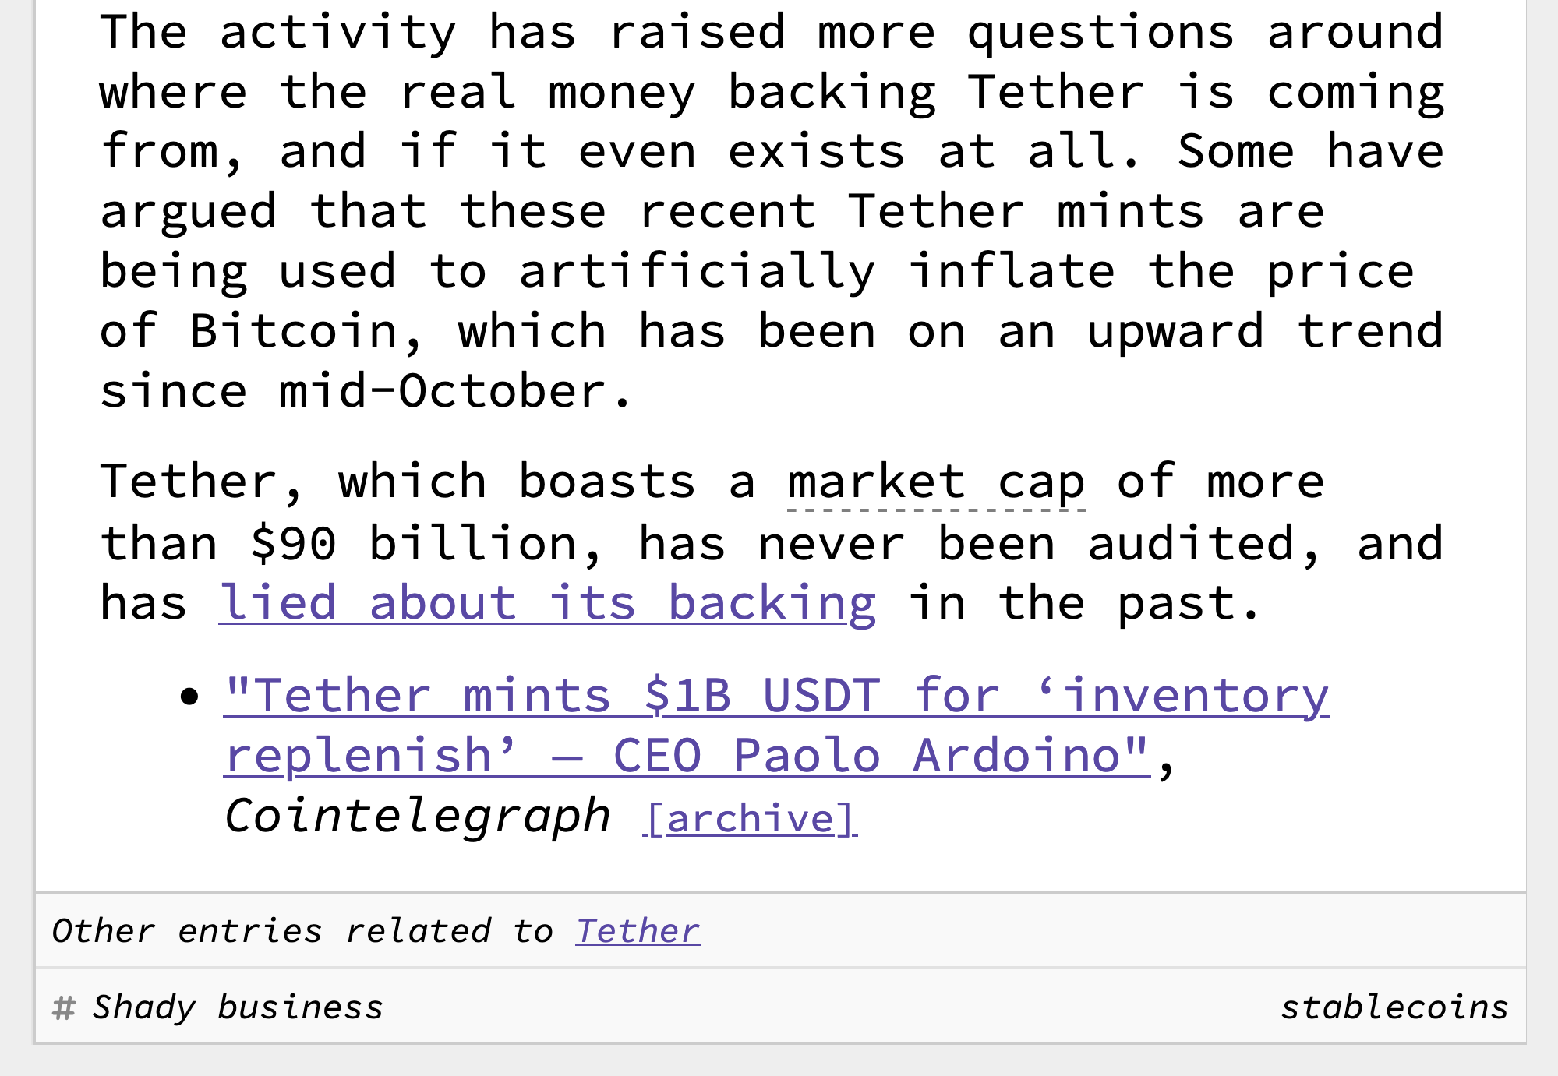Open the 'lied about its backing' link
1558x1076 pixels.
(547, 603)
